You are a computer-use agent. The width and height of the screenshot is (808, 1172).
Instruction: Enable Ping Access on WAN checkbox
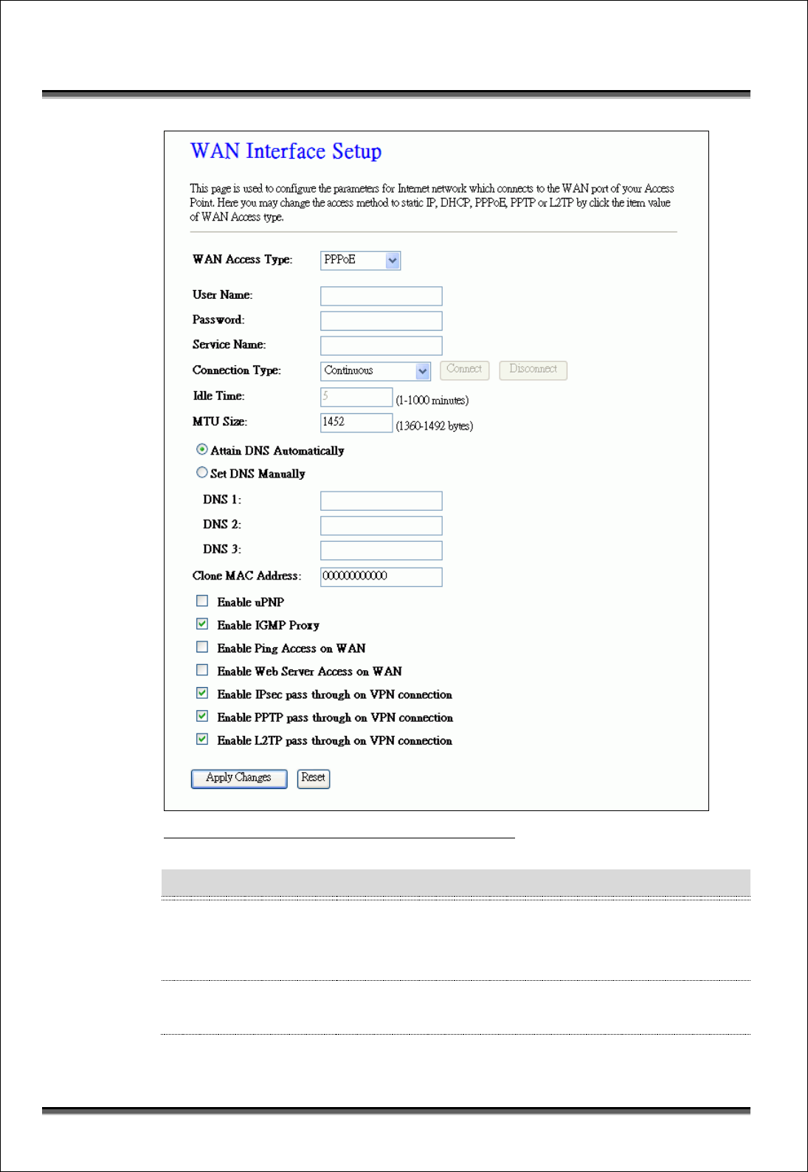click(x=202, y=647)
